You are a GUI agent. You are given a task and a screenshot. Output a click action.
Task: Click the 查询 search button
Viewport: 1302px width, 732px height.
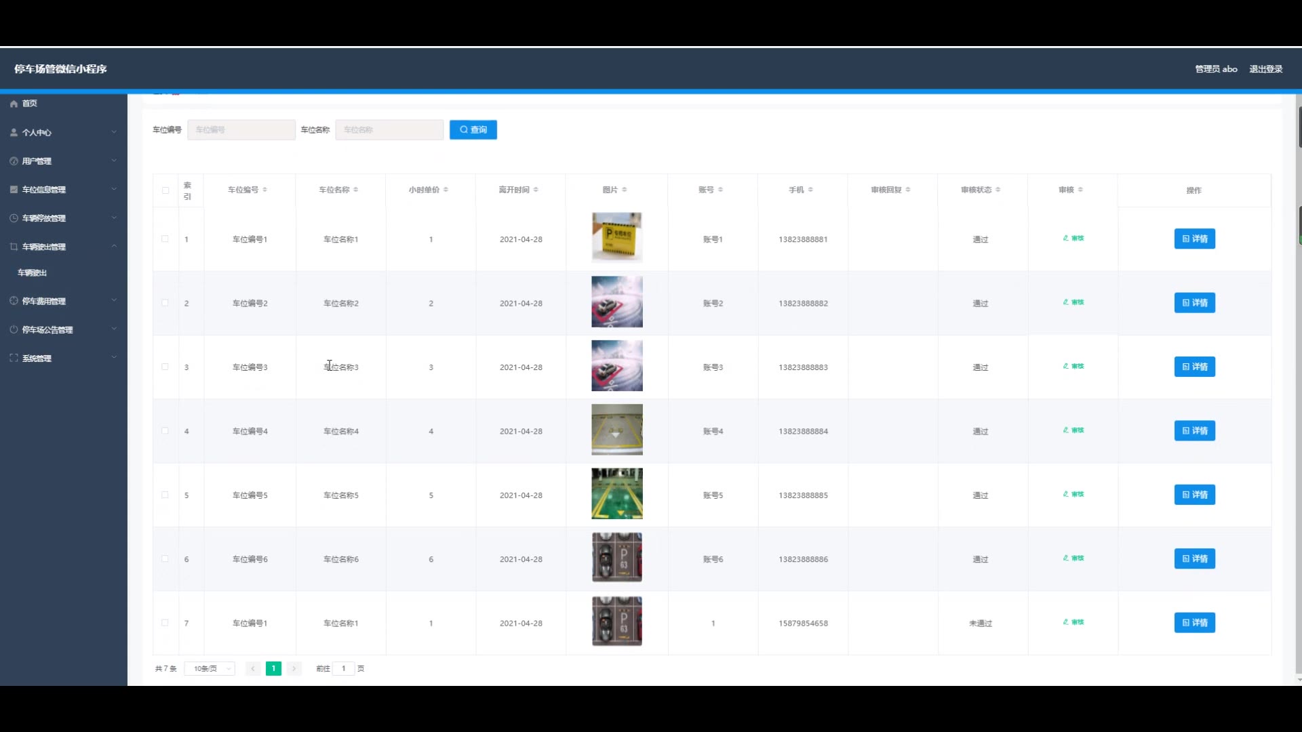473,129
